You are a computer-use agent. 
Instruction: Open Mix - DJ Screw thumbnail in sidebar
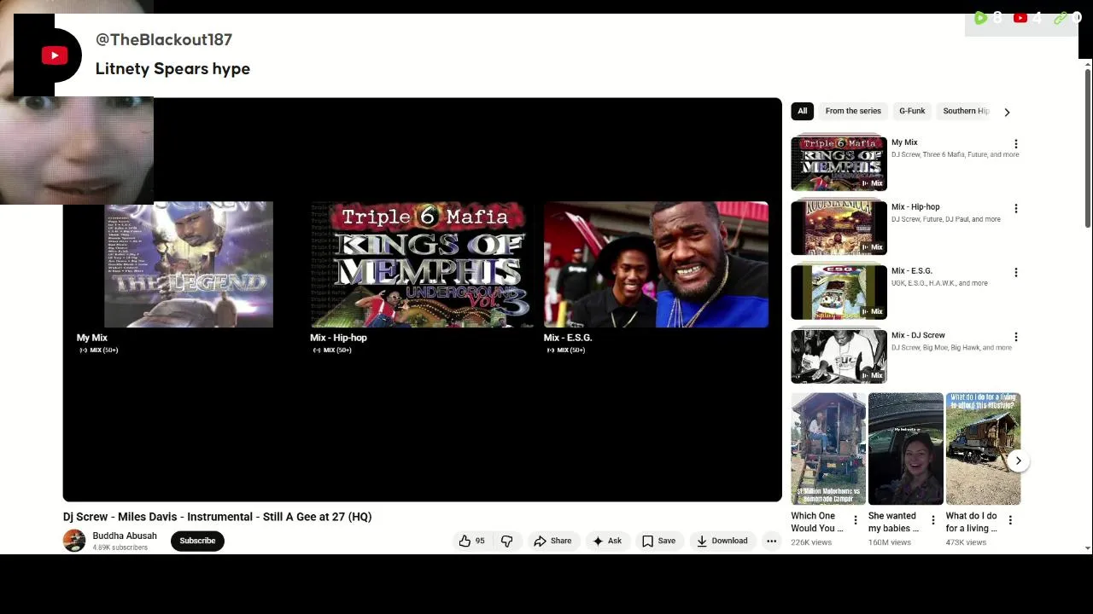click(x=839, y=356)
